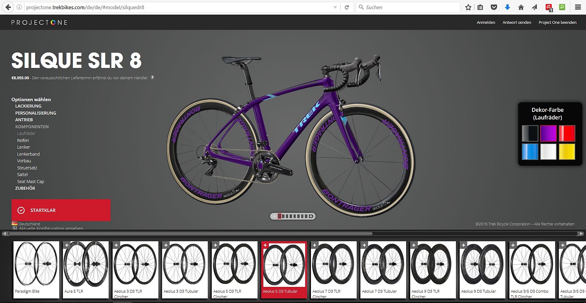Select Sattel in the components menu
This screenshot has width=586, height=303.
click(x=22, y=175)
